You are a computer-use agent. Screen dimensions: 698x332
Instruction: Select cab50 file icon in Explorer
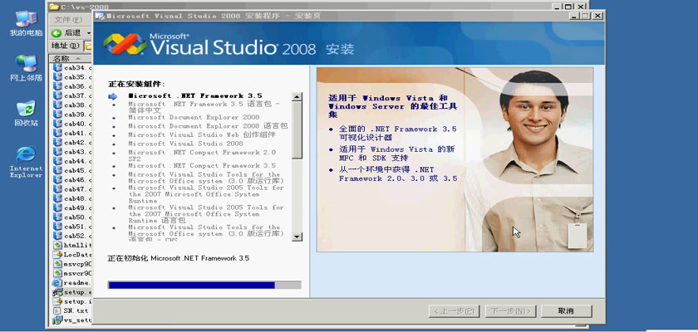pyautogui.click(x=58, y=217)
